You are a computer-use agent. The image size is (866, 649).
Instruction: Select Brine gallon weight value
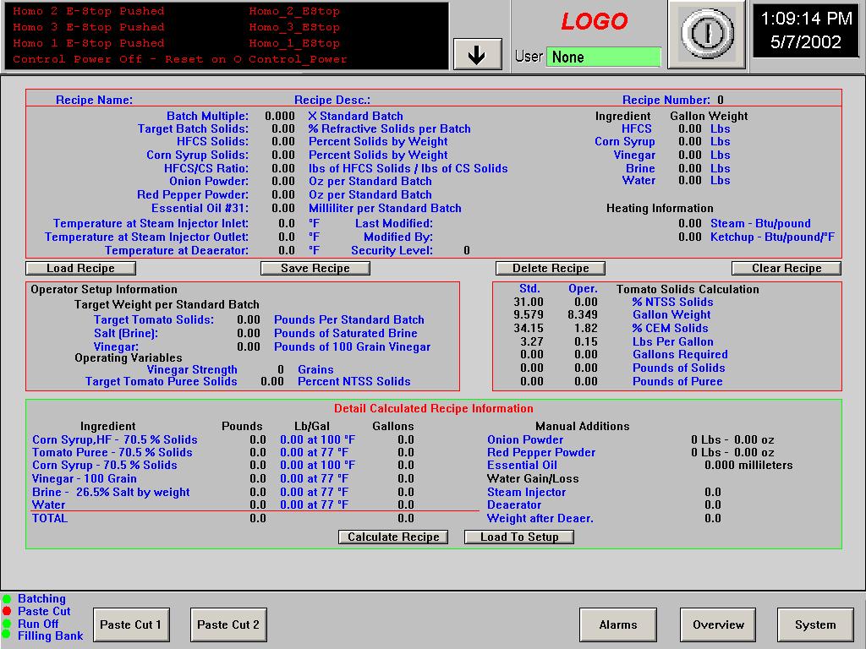pos(690,168)
